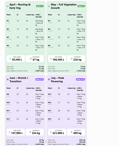Click the 67 kg nutrients value
The width and height of the screenshot is (119, 146).
[x=36, y=60]
